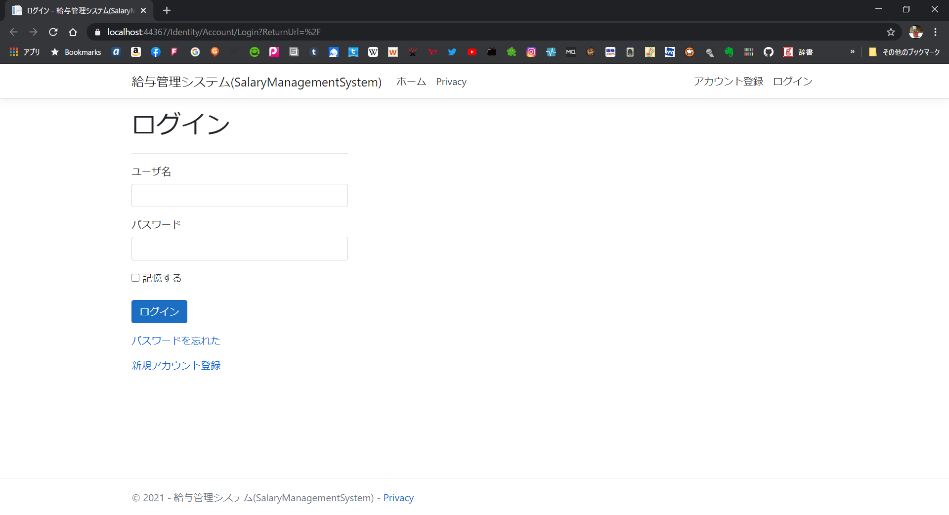
Task: Open the その他のブックマーク folder
Action: tap(904, 52)
